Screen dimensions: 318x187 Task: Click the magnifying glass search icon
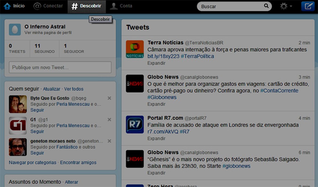coord(266,6)
